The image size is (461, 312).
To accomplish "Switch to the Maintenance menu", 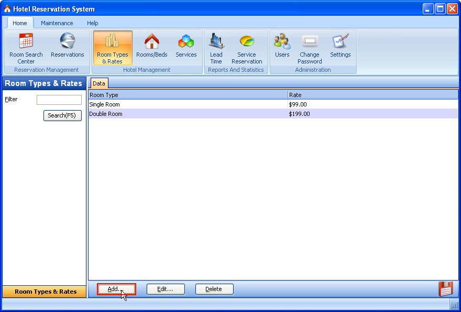I will coord(57,23).
